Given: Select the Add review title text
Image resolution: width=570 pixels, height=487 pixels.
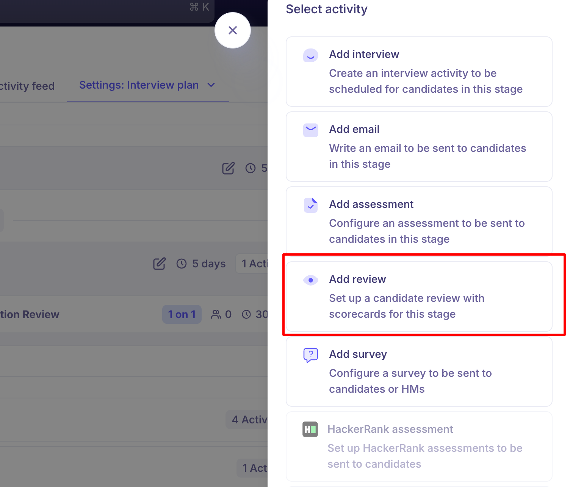Looking at the screenshot, I should 357,279.
